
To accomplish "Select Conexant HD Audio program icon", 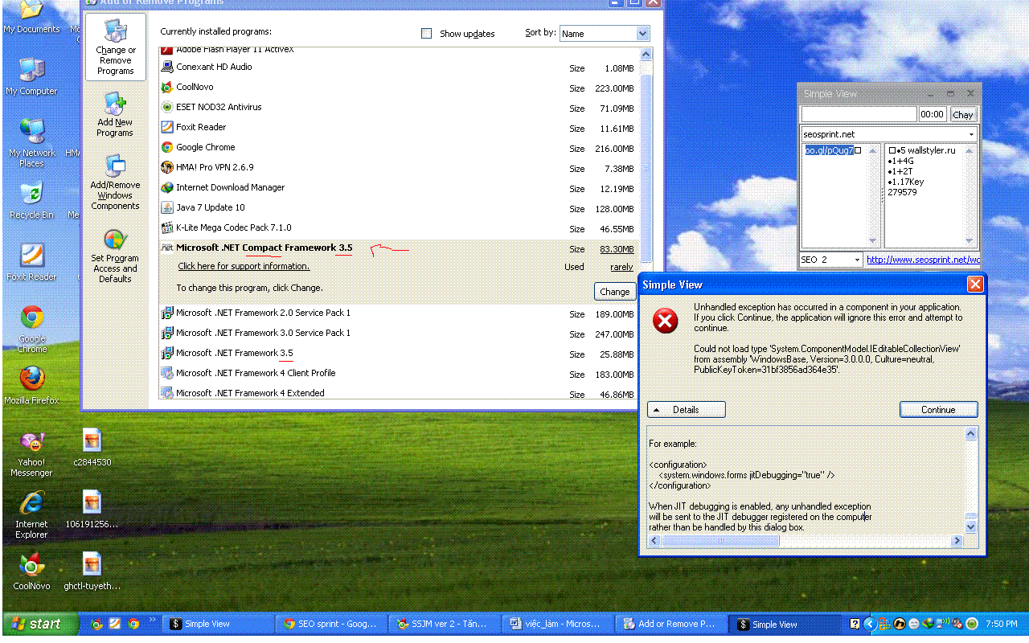I will (167, 68).
